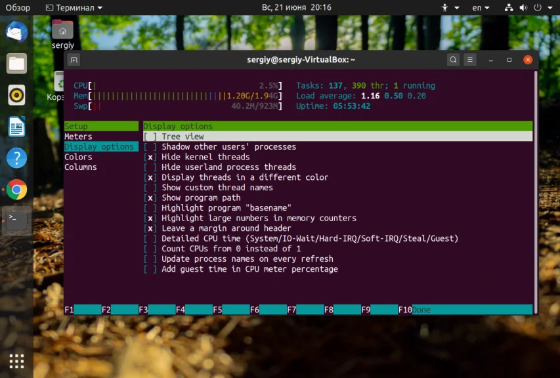Click the Обзор activities button
The image size is (560, 378).
pos(18,7)
